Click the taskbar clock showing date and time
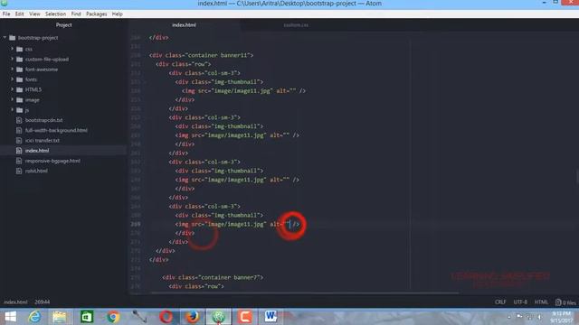Image resolution: width=579 pixels, height=325 pixels. point(561,317)
